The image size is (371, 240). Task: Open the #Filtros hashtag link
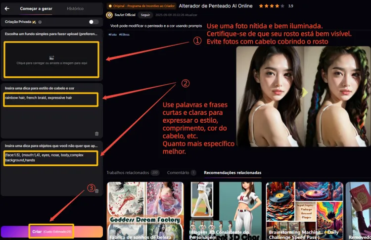tap(126, 35)
